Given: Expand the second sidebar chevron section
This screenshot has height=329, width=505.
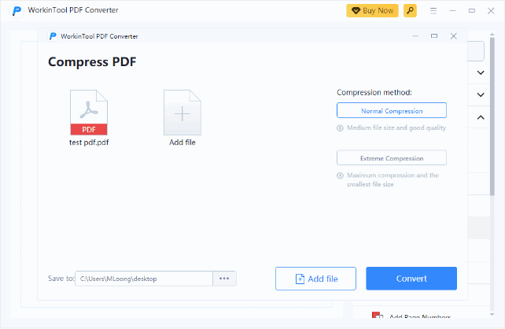Looking at the screenshot, I should point(481,94).
